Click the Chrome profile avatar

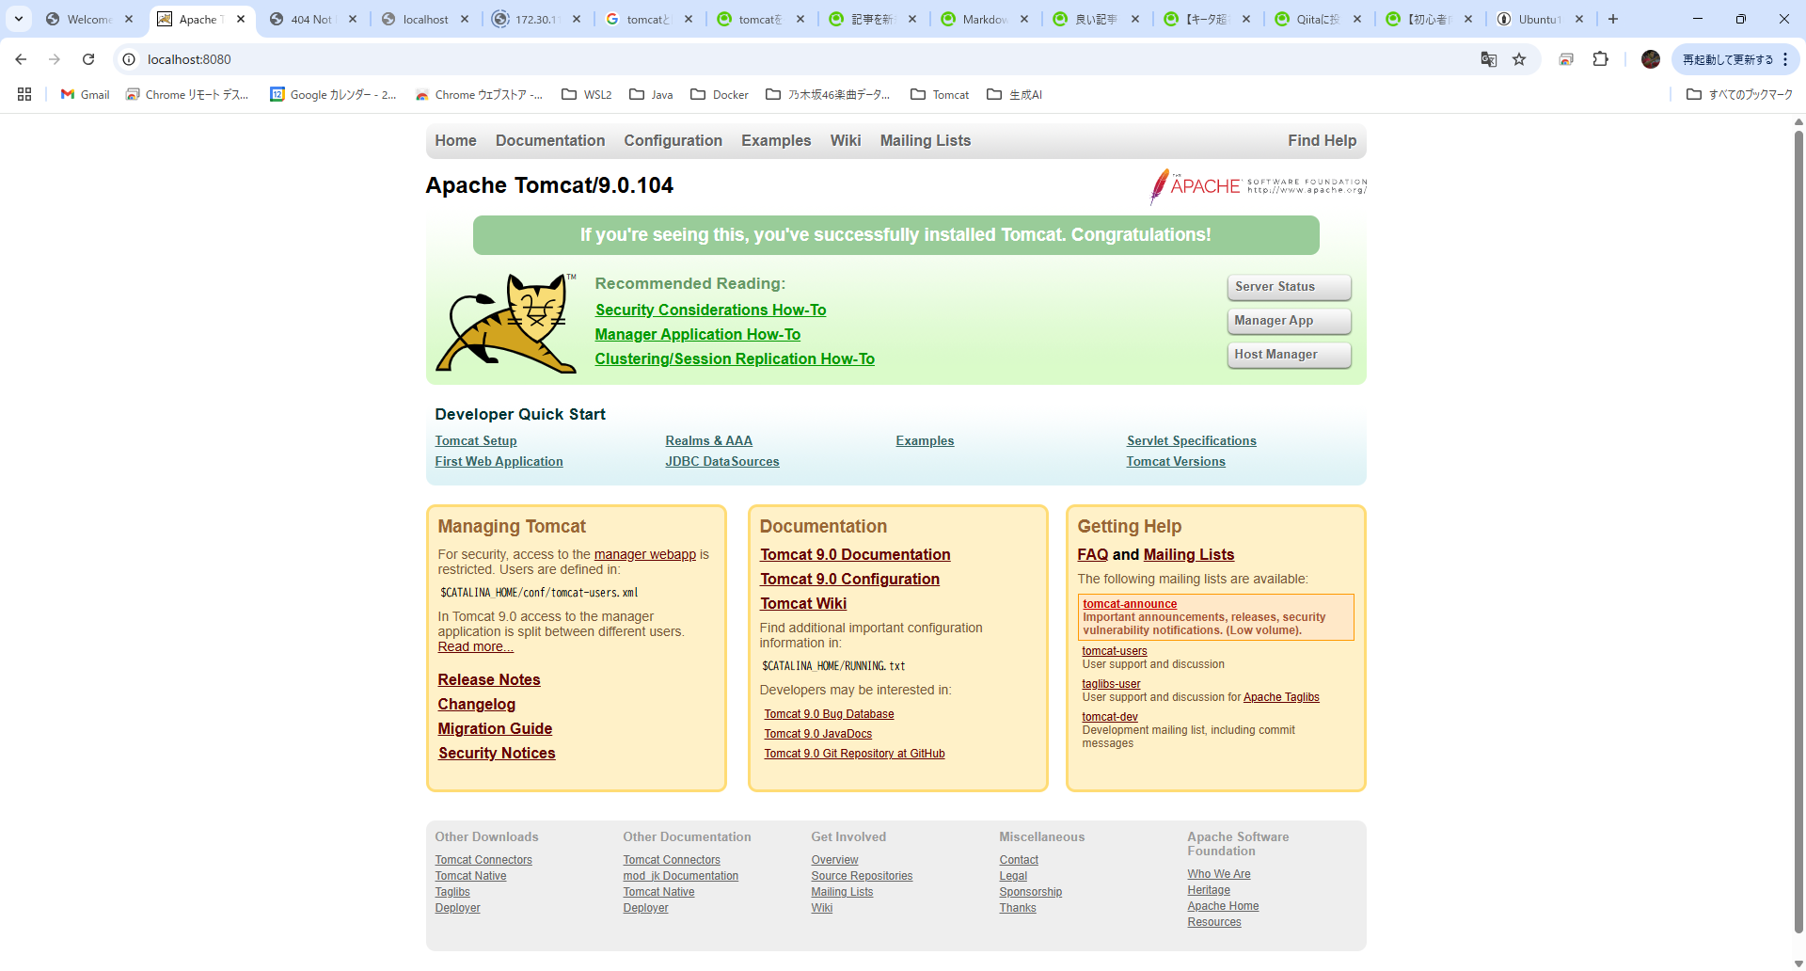1651,59
